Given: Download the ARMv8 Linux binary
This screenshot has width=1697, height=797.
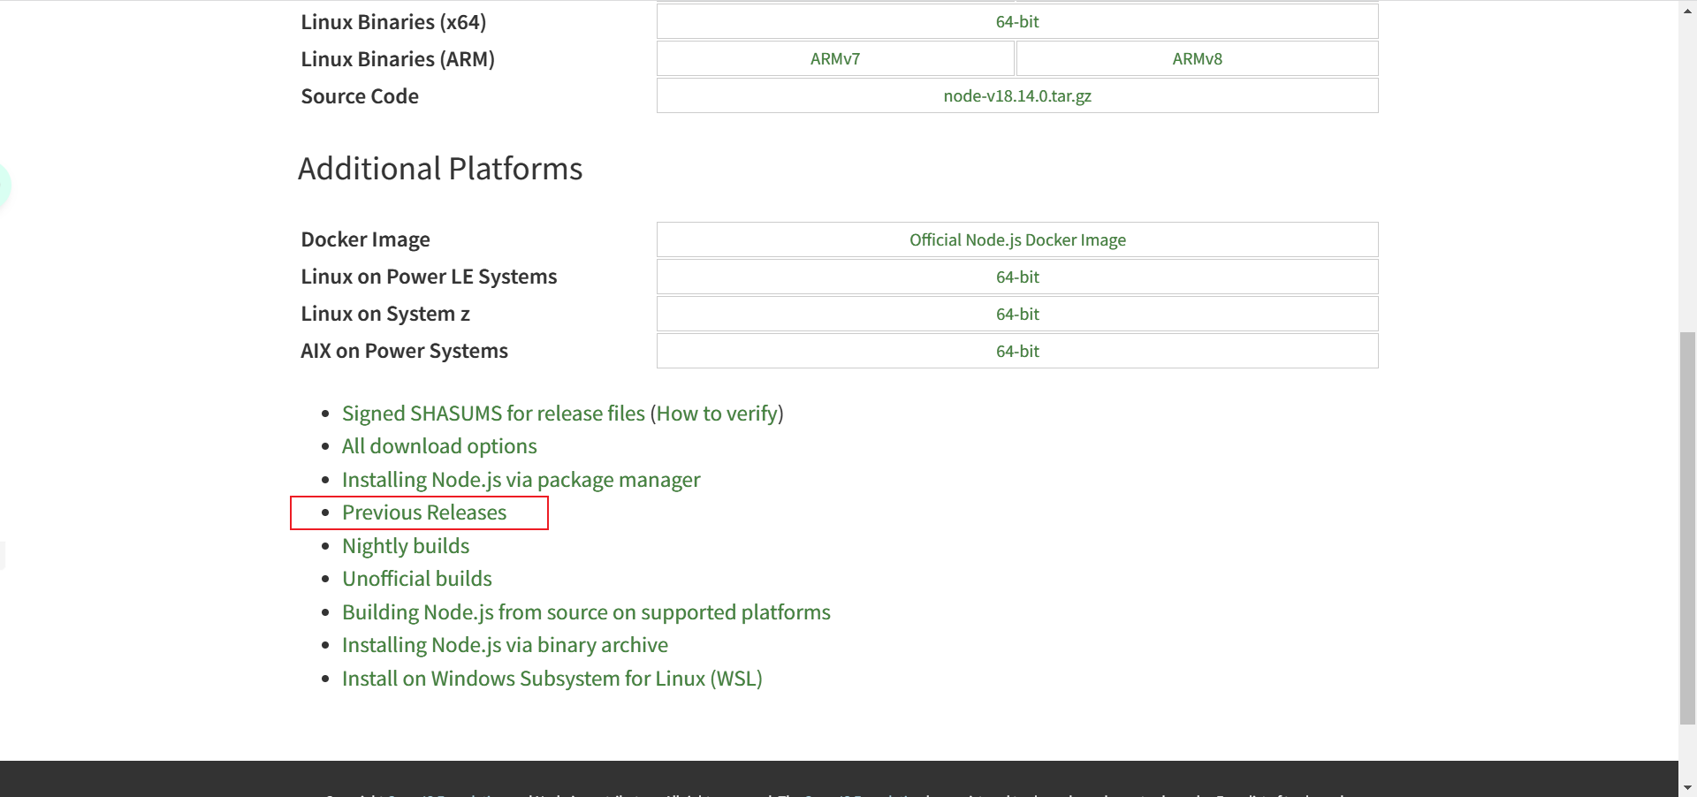Looking at the screenshot, I should coord(1198,59).
